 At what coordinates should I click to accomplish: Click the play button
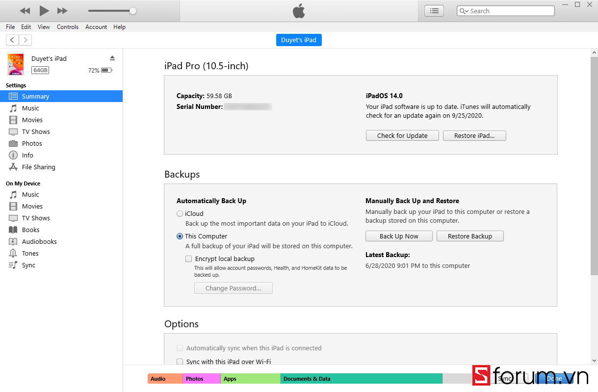[x=44, y=10]
